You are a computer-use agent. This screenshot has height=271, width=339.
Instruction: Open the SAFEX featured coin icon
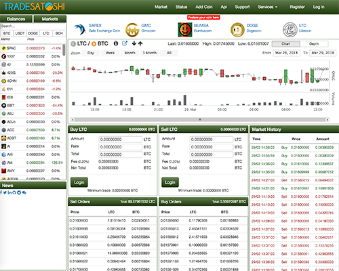click(80, 30)
